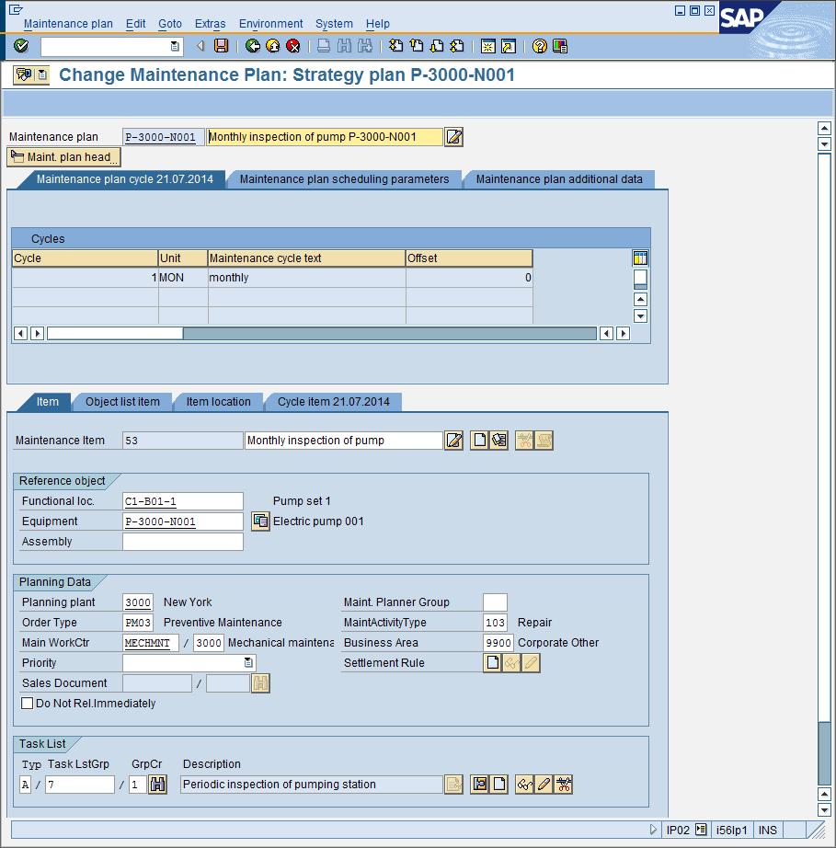Image resolution: width=836 pixels, height=848 pixels.
Task: Click the Task LstGrp field with 7
Action: 80,785
